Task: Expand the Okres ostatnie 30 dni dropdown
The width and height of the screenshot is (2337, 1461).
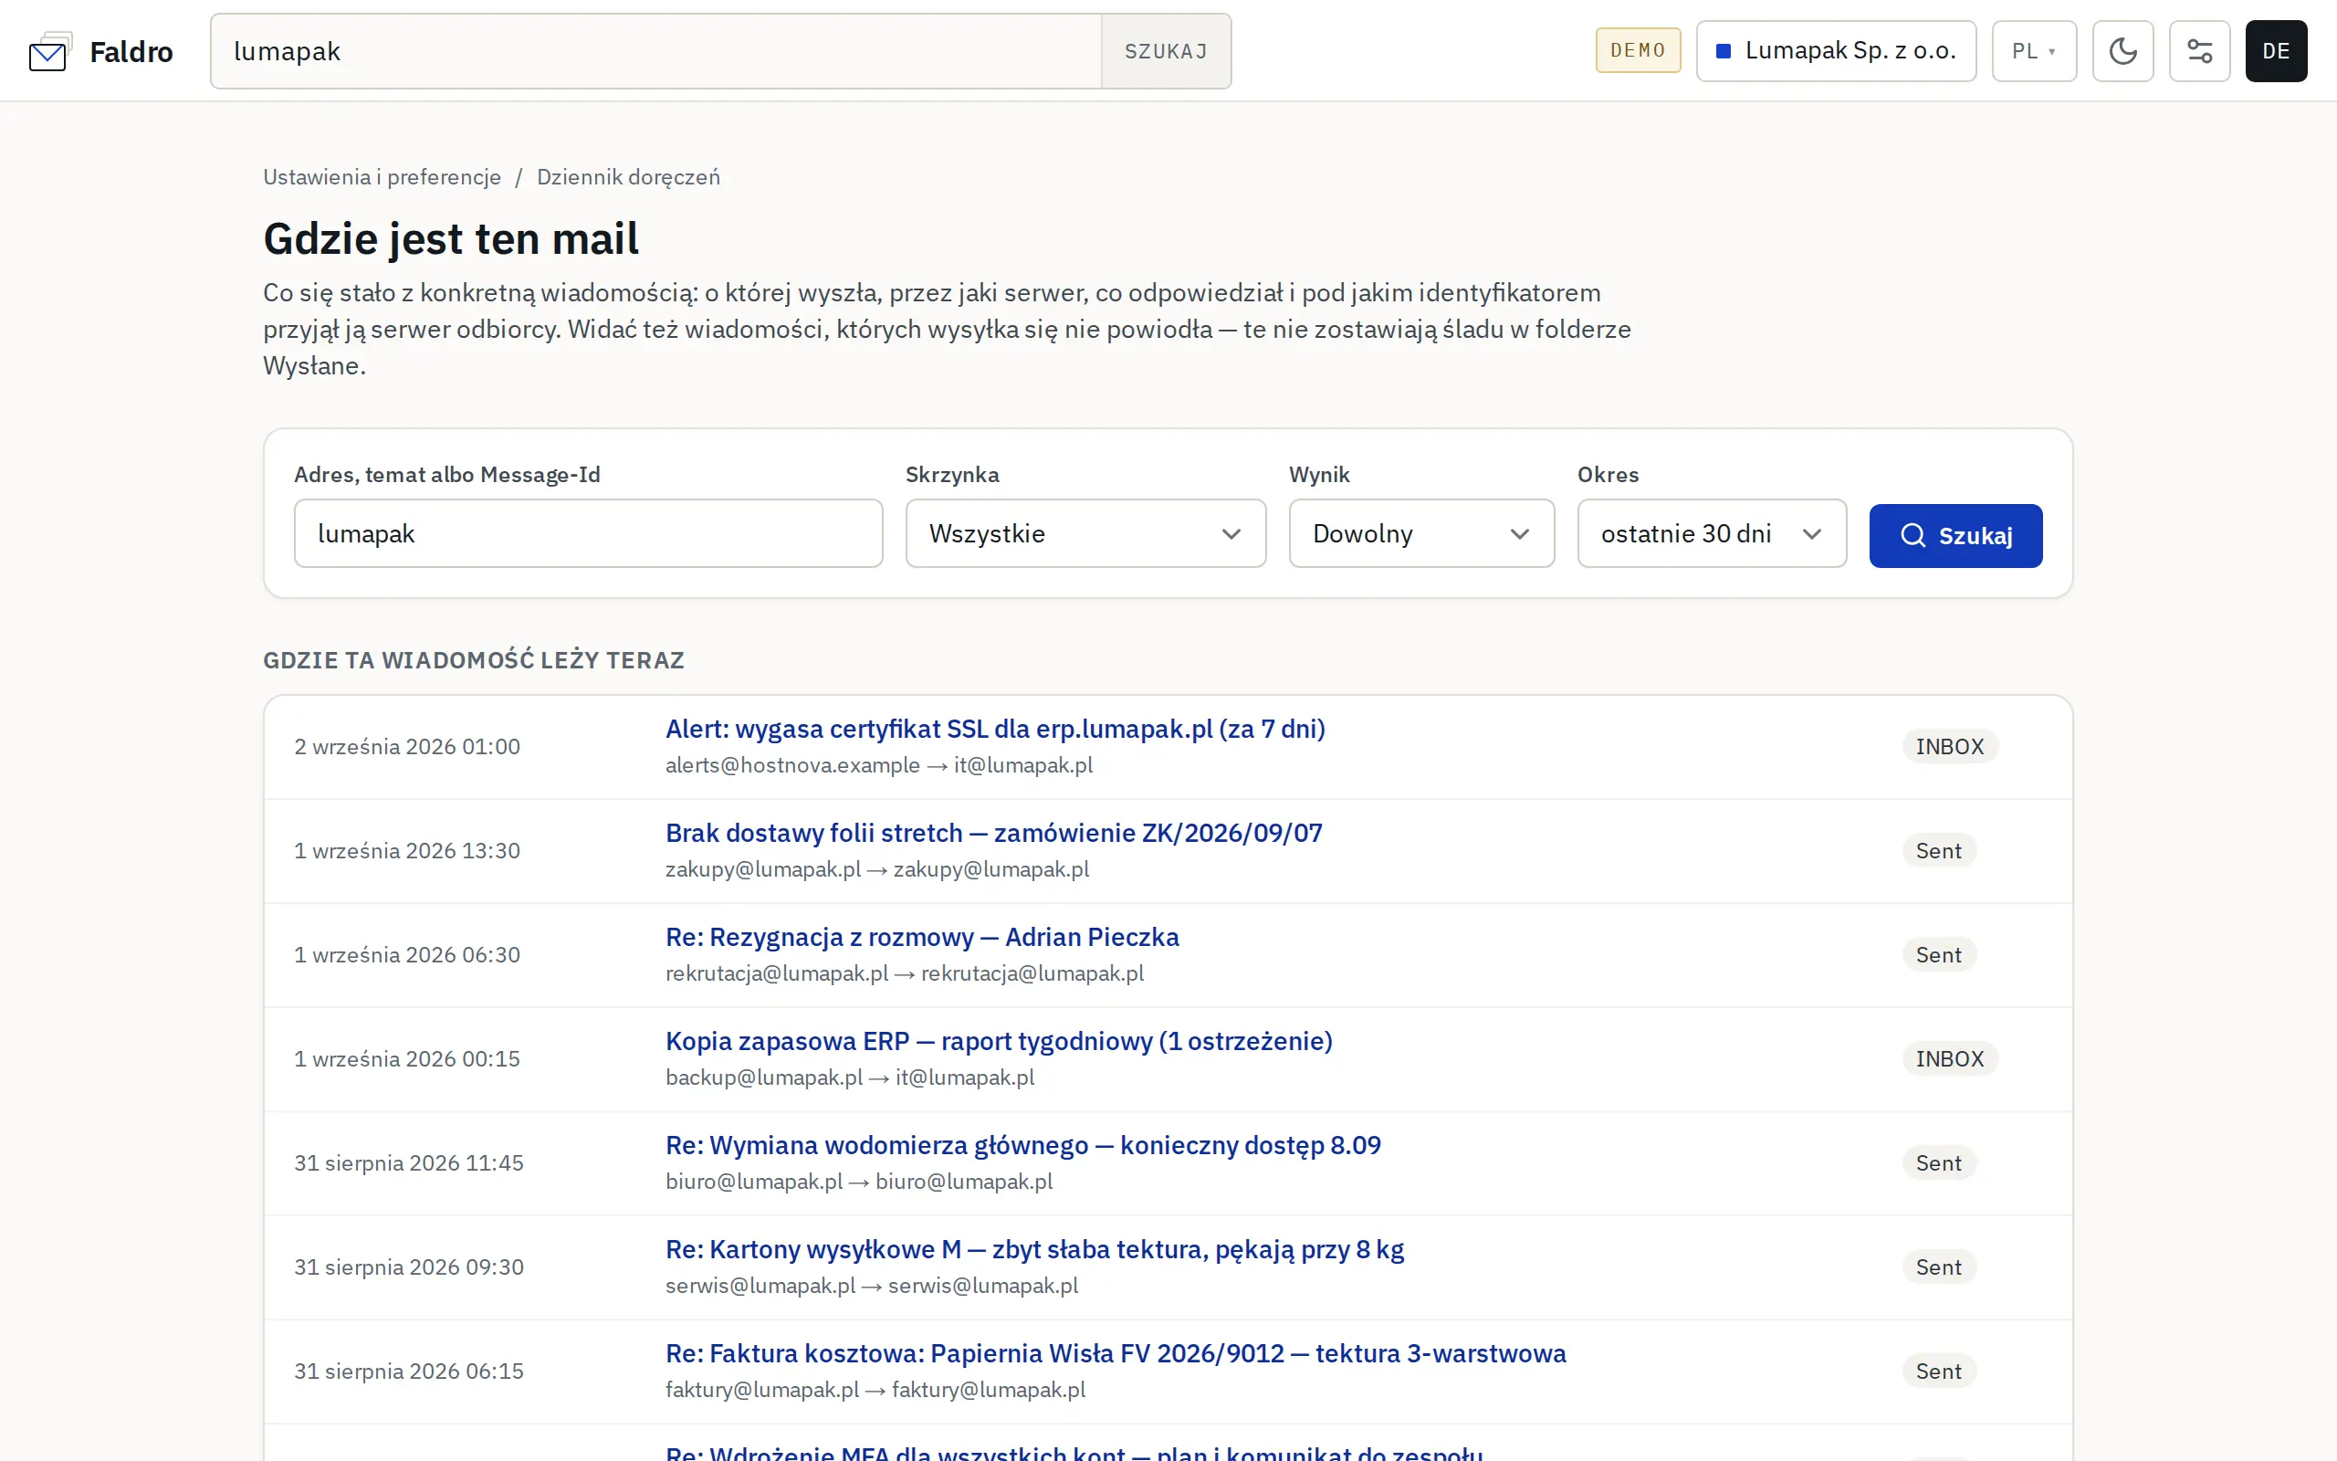Action: [1712, 533]
